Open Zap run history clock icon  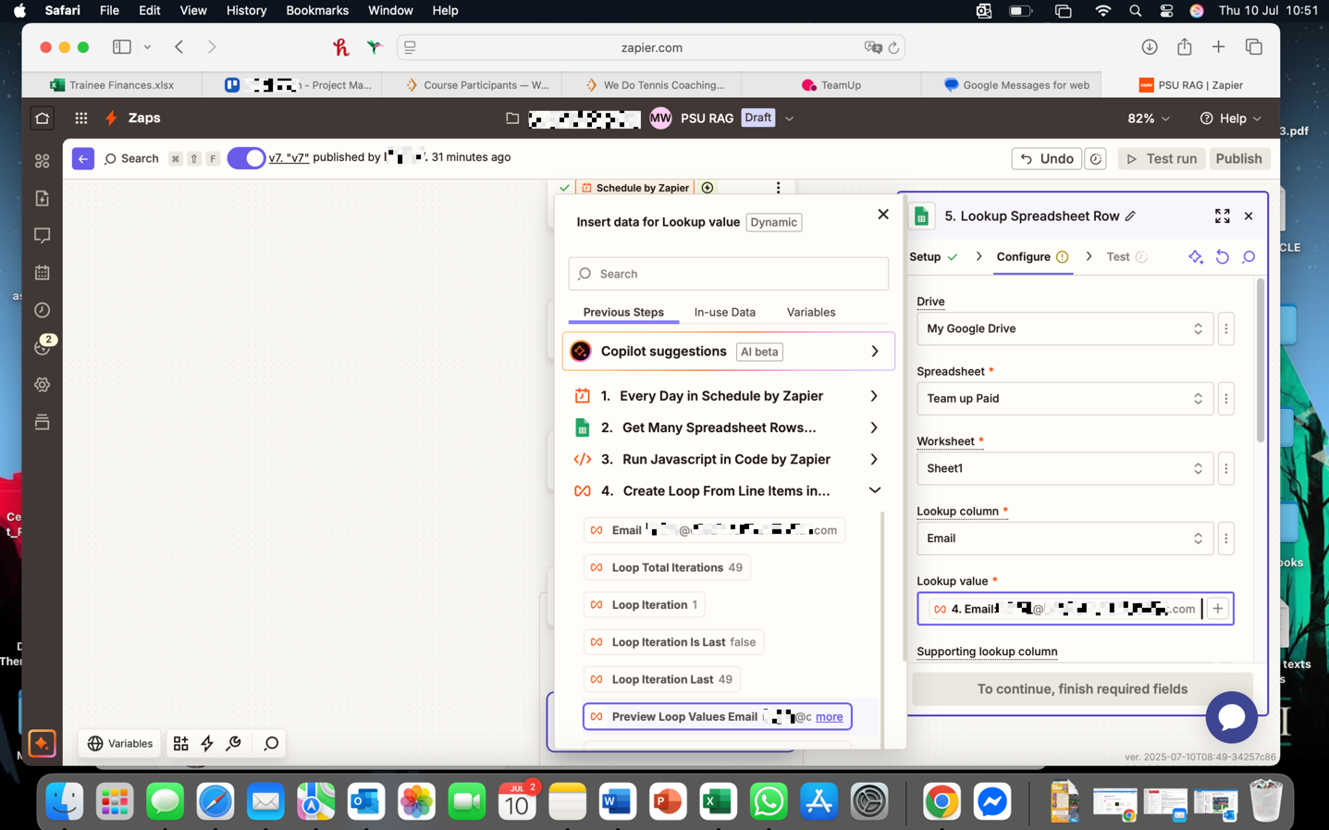(43, 310)
